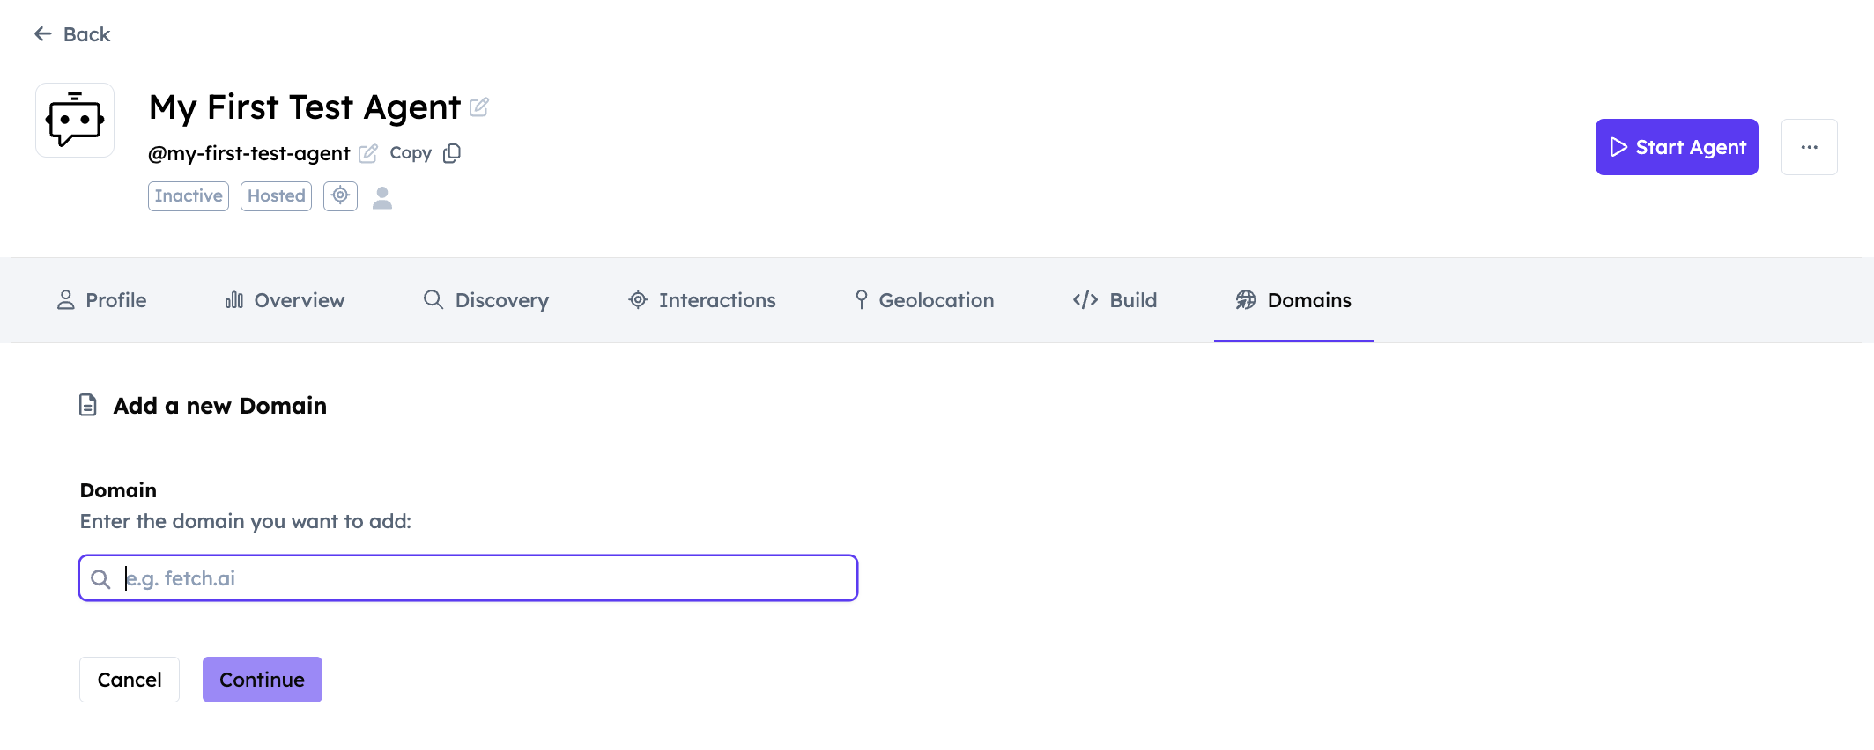
Task: Click the Inactive status badge
Action: 189,196
